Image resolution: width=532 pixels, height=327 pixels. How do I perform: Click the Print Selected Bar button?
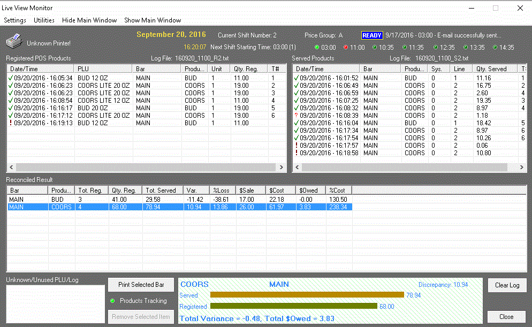(141, 285)
